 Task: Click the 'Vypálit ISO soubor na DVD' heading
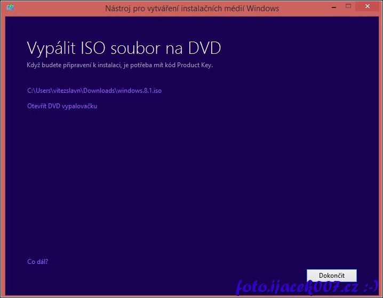[124, 49]
